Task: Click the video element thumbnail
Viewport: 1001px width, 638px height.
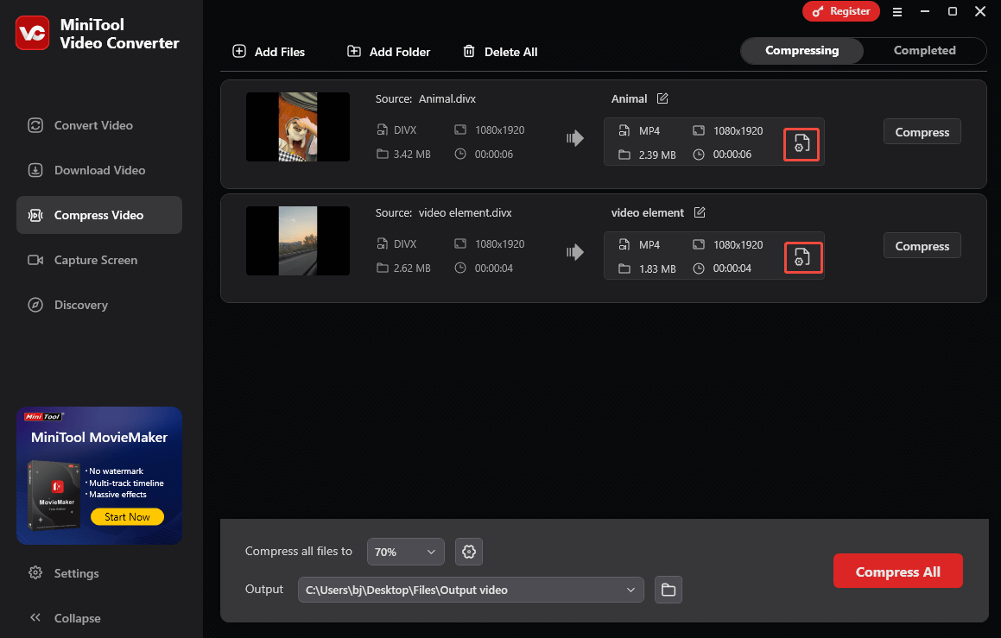Action: tap(298, 241)
